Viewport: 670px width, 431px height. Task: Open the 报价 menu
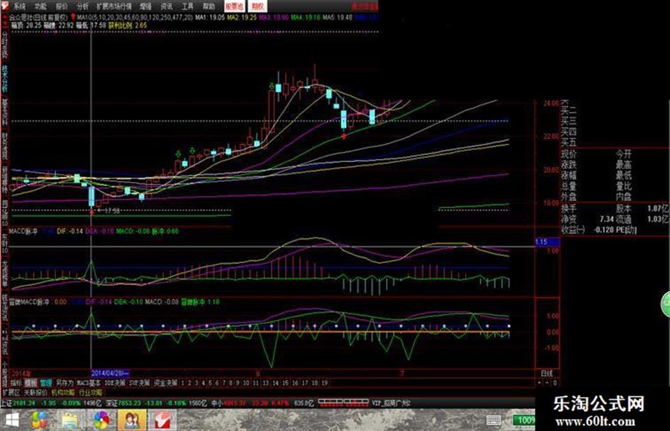62,6
